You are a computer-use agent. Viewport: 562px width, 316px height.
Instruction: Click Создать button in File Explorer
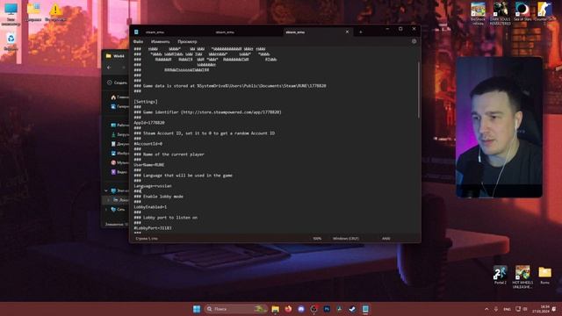pos(117,83)
